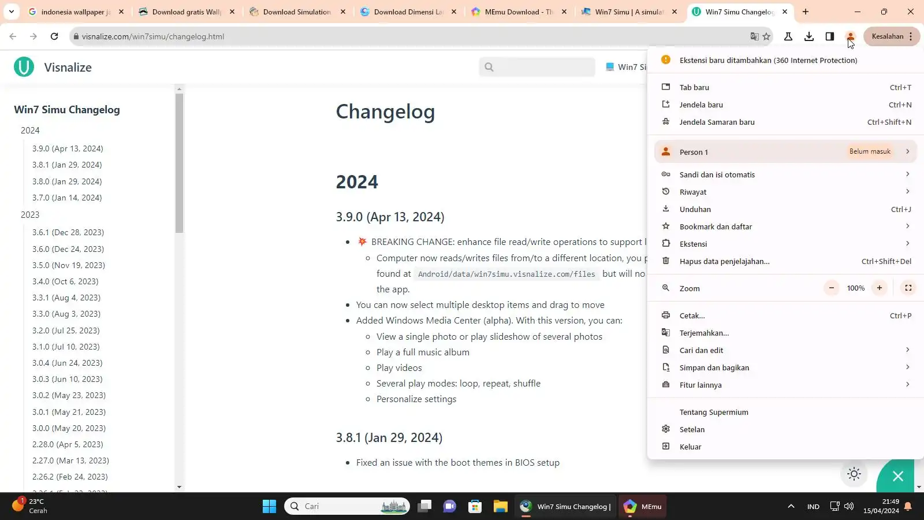Open Unduhan from the menu

[785, 209]
